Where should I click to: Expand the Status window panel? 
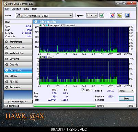click(18, 102)
